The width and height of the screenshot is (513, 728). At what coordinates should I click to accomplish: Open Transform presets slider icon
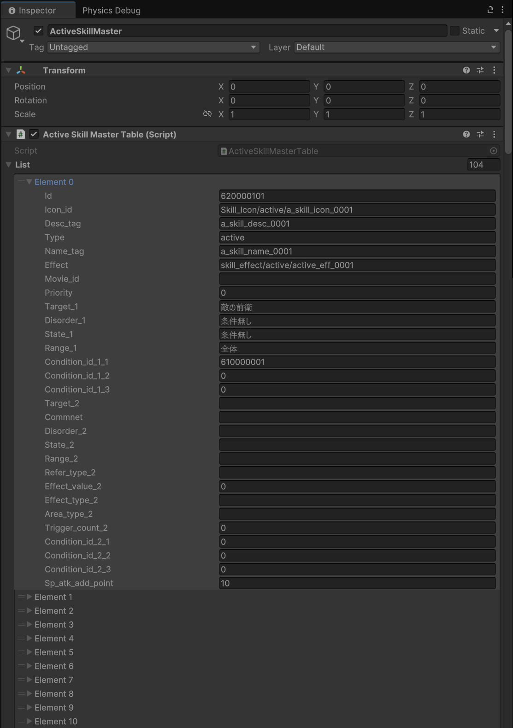tap(480, 70)
